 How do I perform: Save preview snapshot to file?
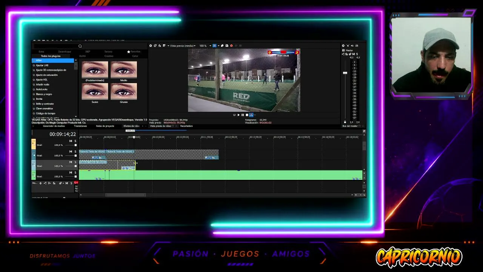point(227,46)
